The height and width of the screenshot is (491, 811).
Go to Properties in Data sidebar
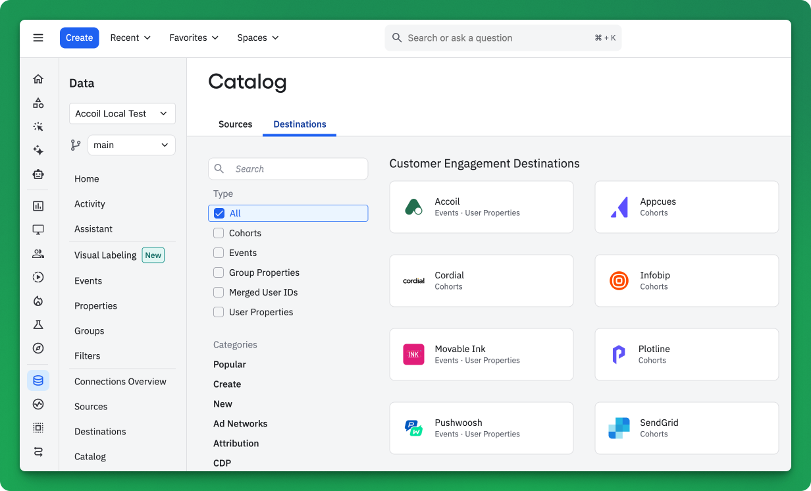tap(95, 305)
